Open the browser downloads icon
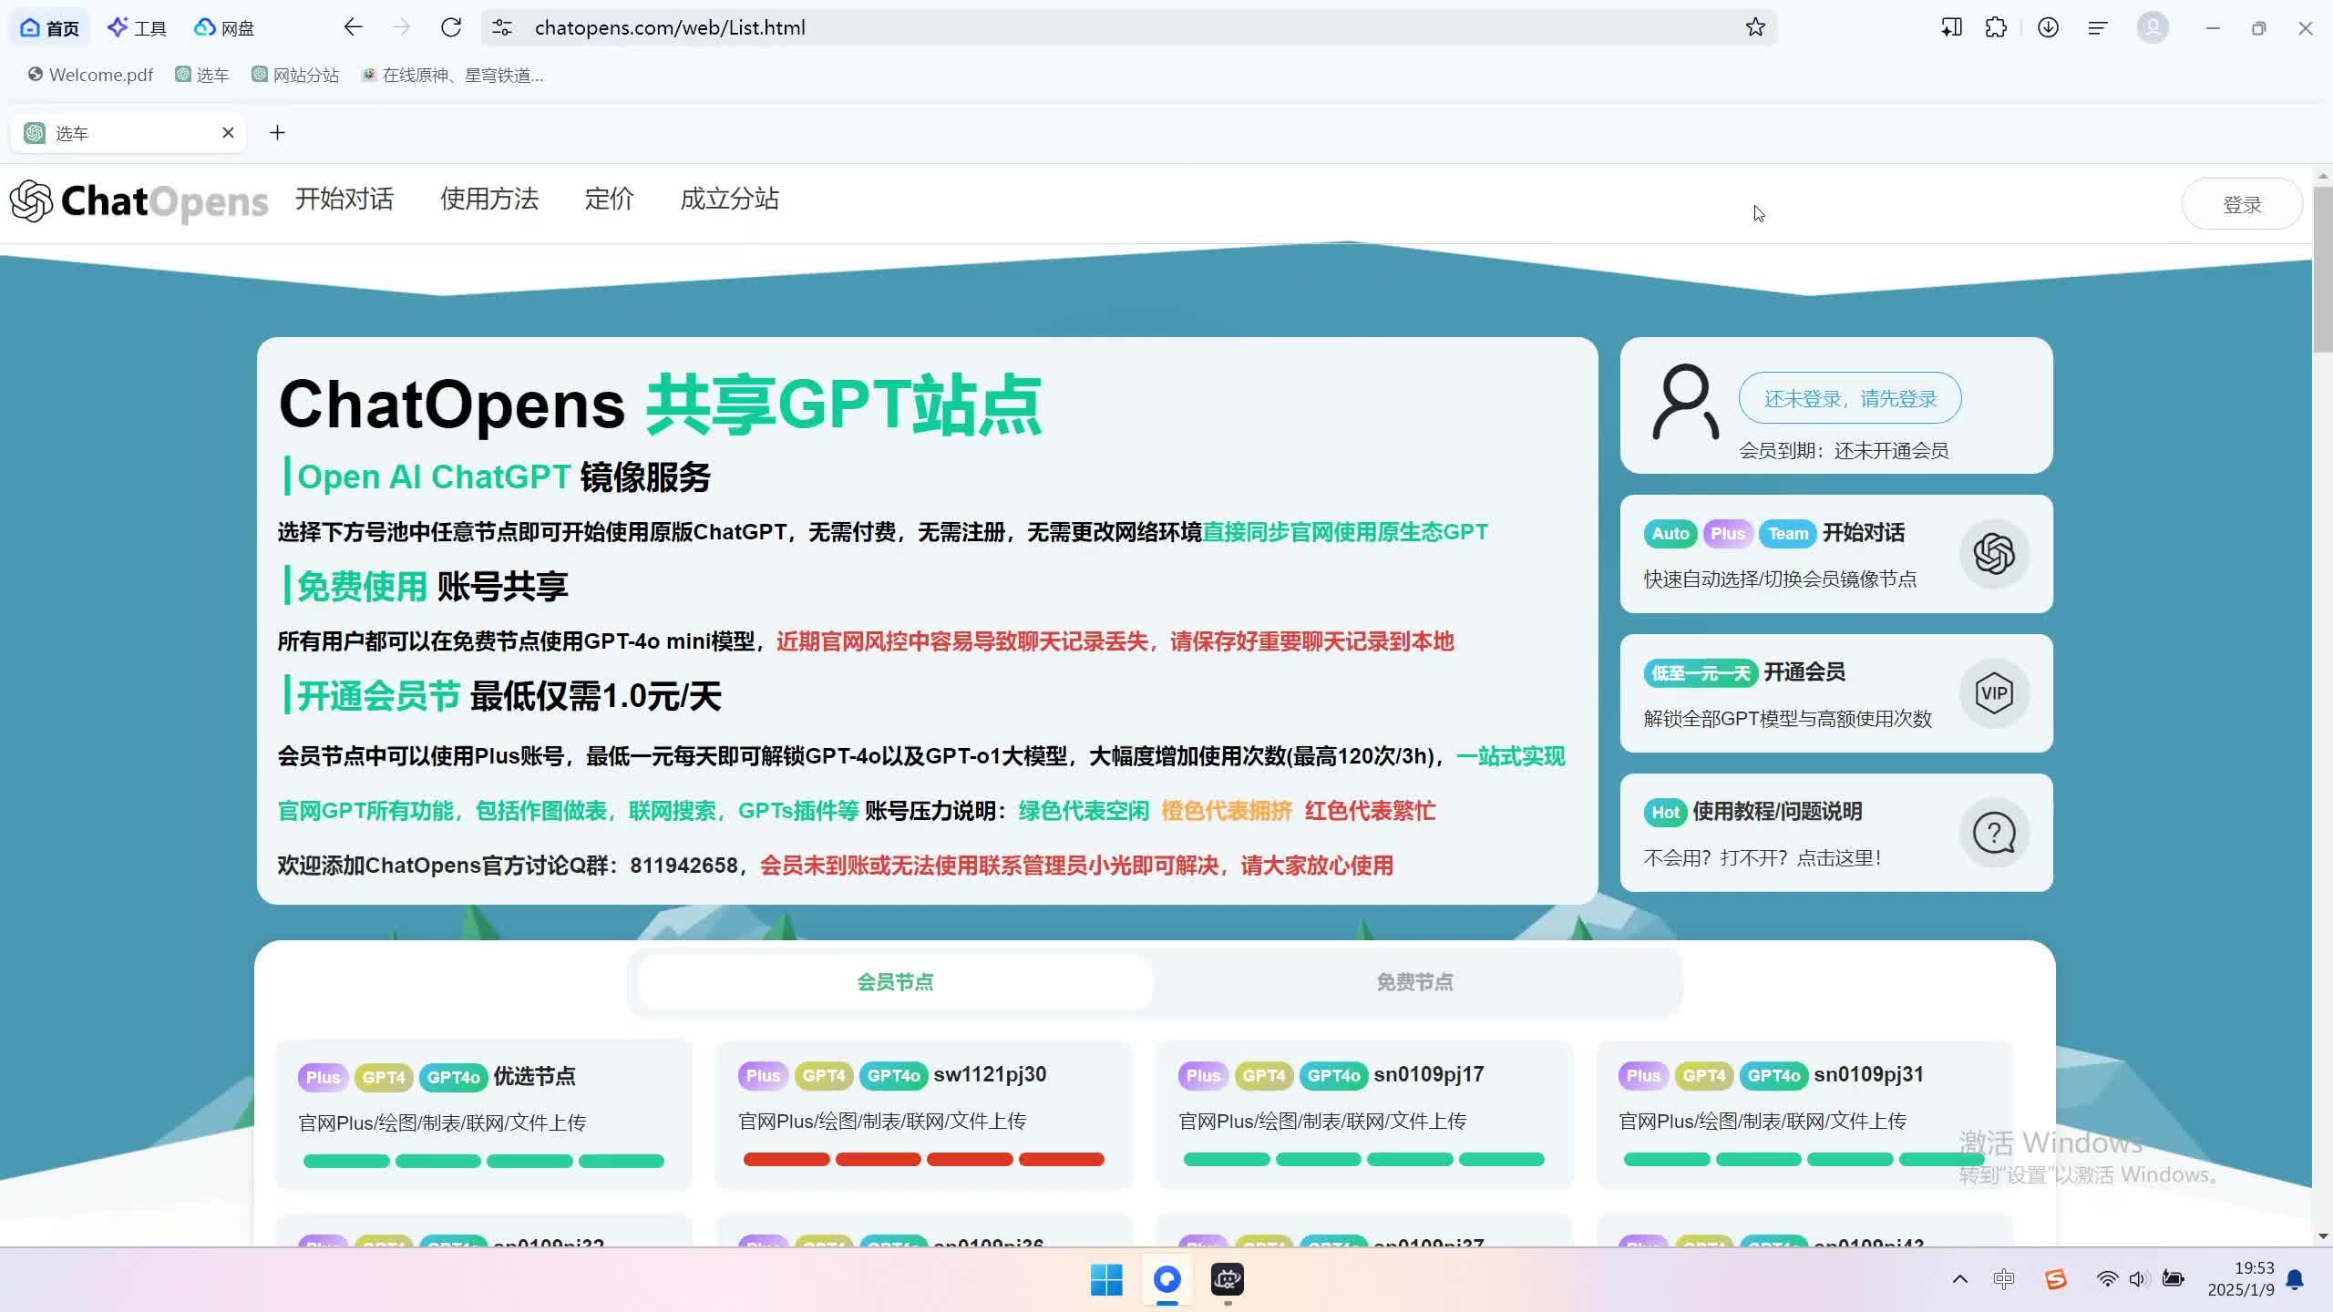The height and width of the screenshot is (1312, 2333). pos(2048,27)
